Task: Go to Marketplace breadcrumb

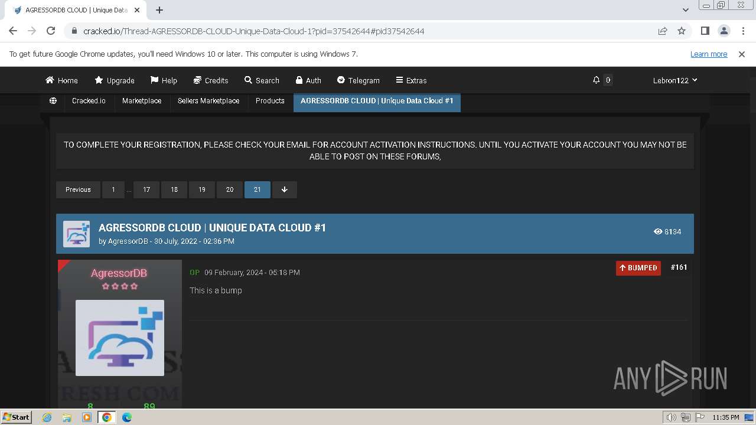Action: (142, 101)
